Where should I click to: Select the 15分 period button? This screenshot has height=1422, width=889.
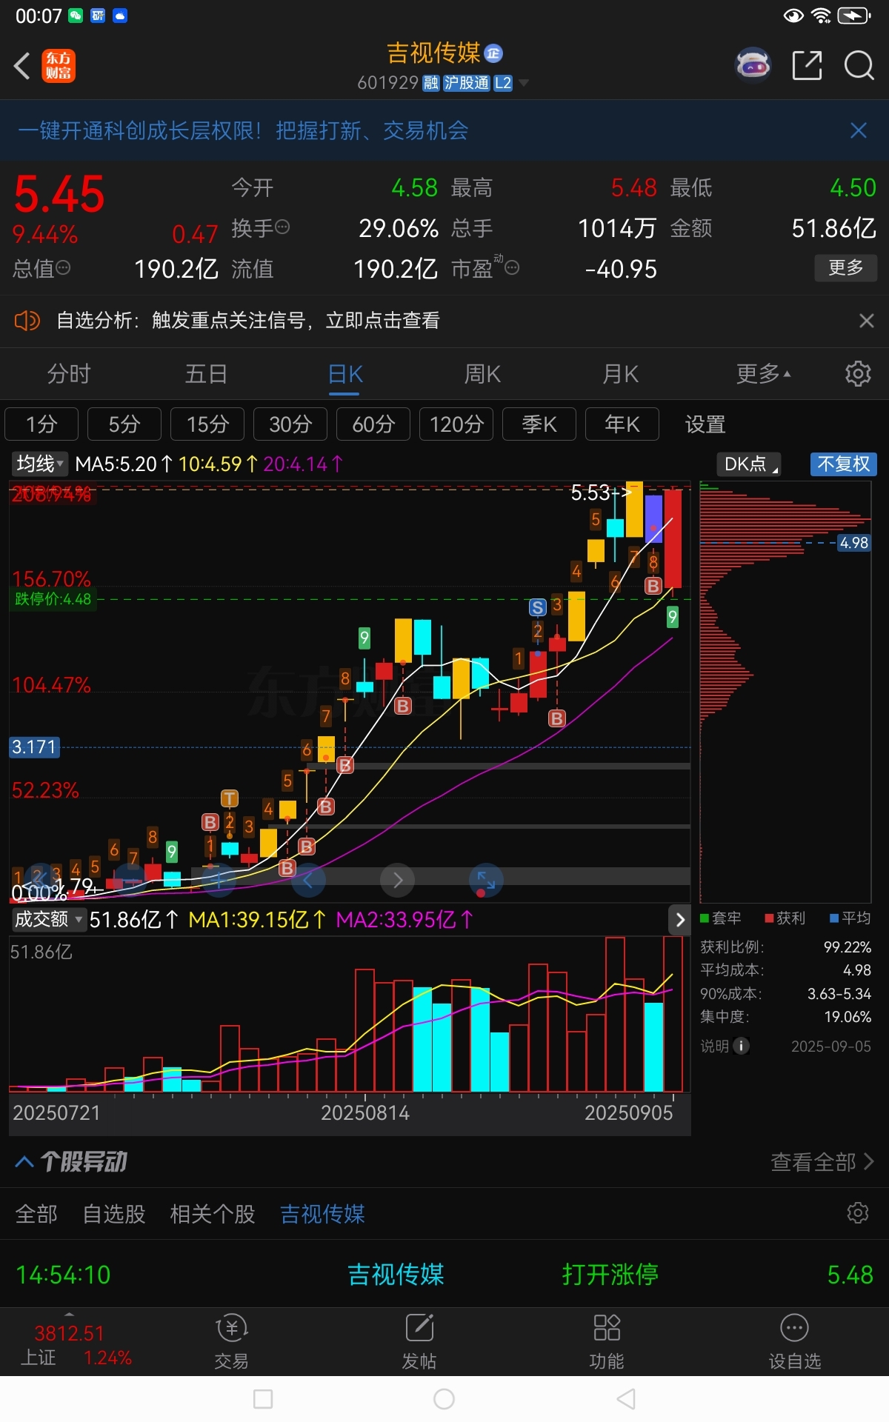click(207, 424)
